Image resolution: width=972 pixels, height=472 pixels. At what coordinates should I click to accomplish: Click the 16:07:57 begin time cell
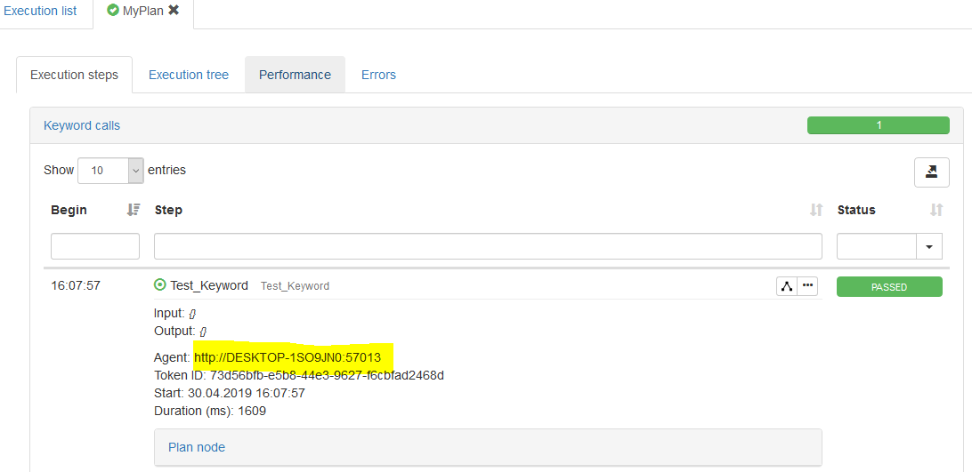coord(76,285)
